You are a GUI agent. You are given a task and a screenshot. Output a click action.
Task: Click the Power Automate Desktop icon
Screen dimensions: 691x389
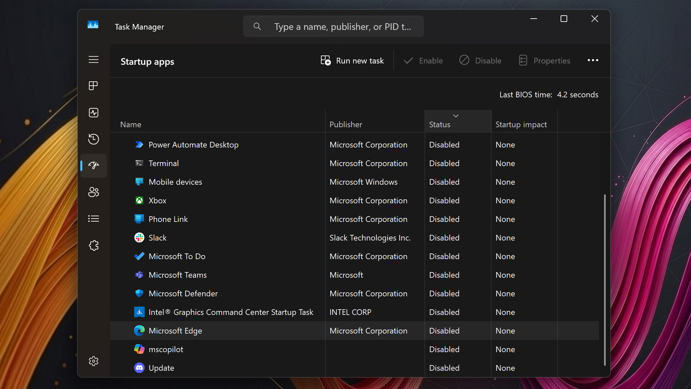tap(139, 145)
